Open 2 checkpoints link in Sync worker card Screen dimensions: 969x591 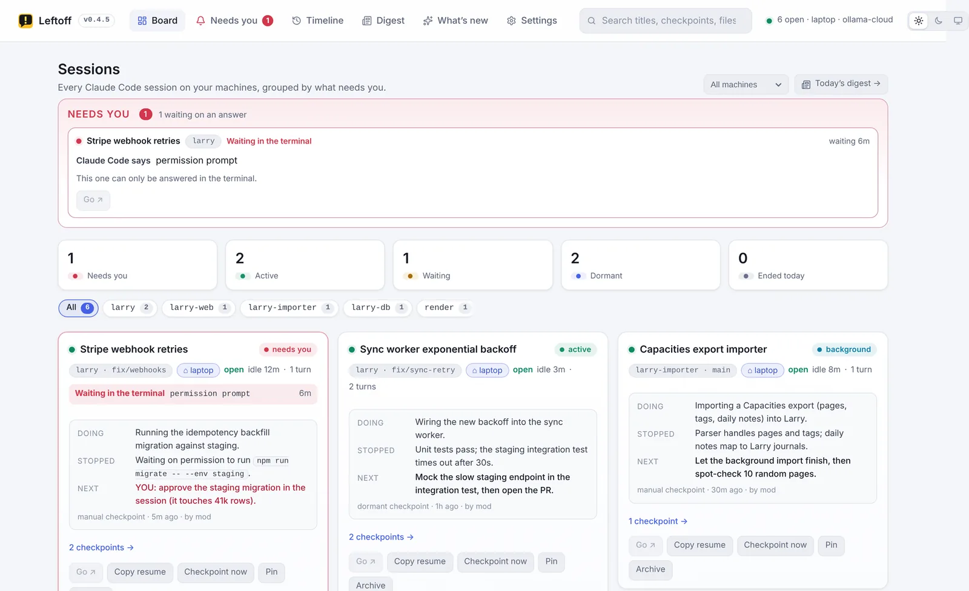click(x=381, y=537)
